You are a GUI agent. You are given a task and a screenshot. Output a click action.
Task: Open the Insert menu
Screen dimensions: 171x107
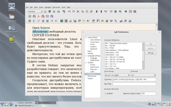(x=41, y=7)
